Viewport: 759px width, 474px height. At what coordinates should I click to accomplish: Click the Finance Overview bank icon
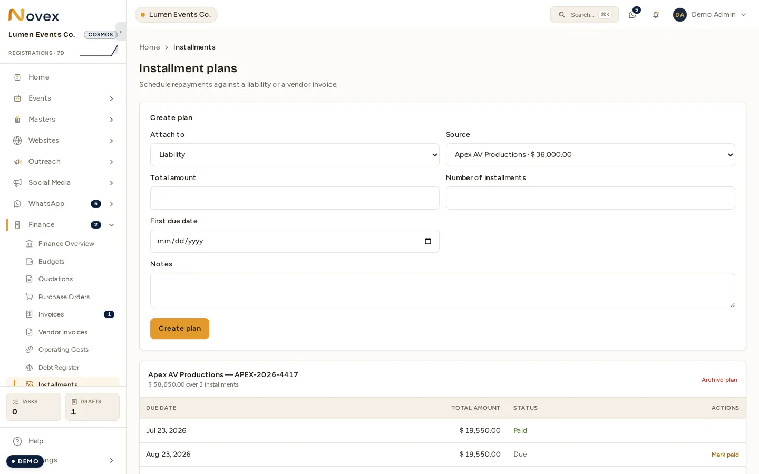[x=30, y=244]
